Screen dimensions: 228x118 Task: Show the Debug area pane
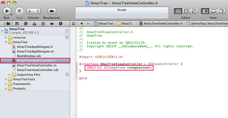coord(213,11)
